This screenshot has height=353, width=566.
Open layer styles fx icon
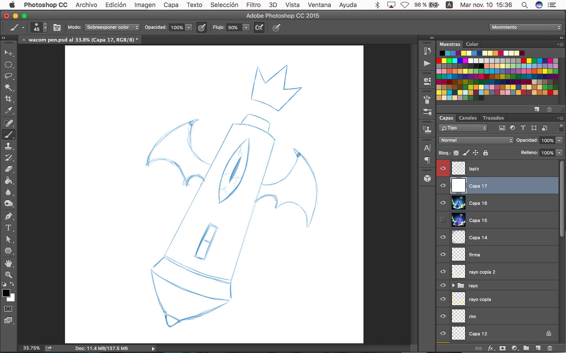(x=490, y=348)
